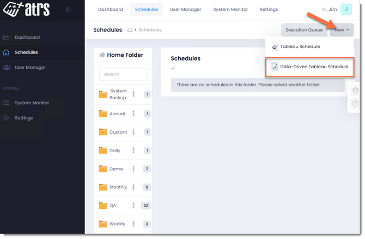Expand the New dropdown button
The width and height of the screenshot is (365, 239).
[x=342, y=30]
